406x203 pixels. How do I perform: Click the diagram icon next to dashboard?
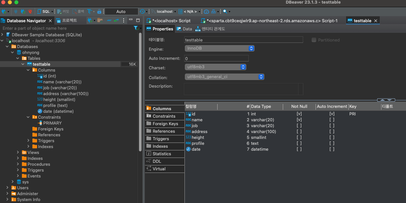pyautogui.click(x=214, y=11)
